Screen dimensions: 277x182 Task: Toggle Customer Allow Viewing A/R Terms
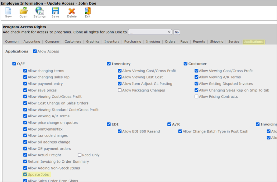[x=196, y=77]
